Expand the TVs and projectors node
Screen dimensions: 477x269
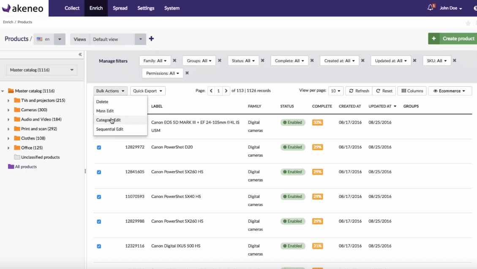point(8,100)
